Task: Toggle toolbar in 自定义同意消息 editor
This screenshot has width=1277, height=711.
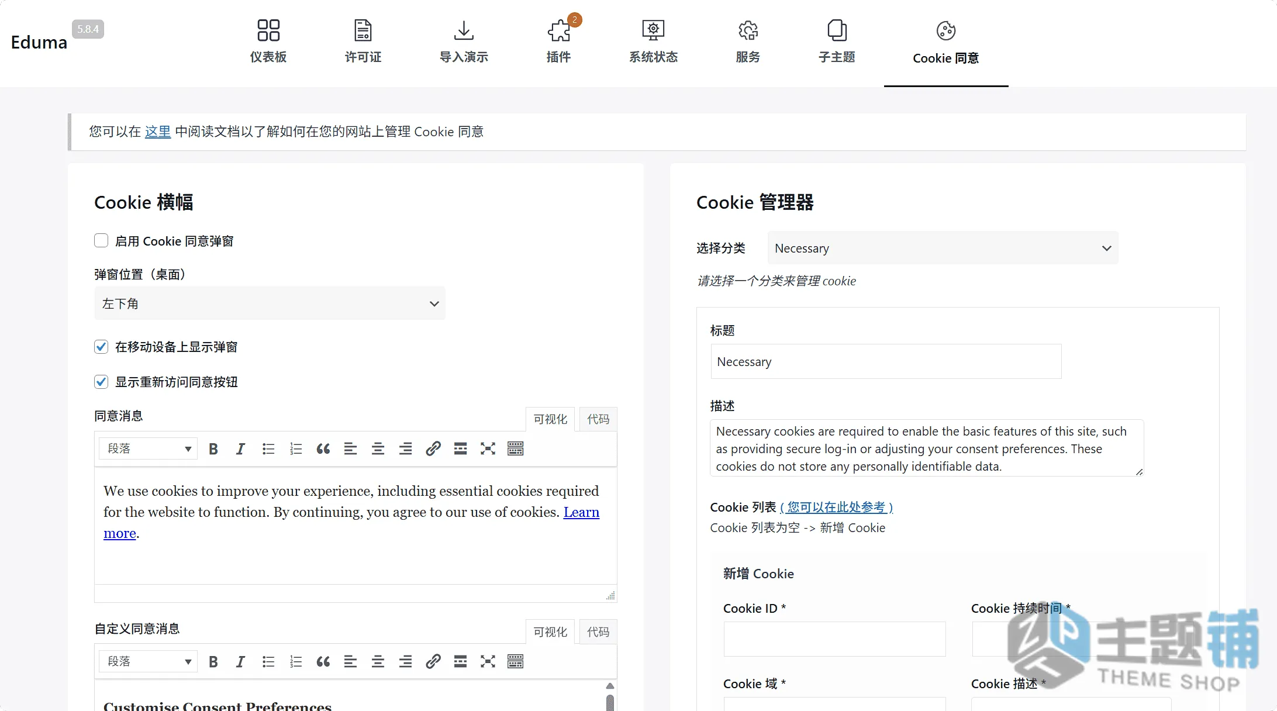Action: tap(515, 661)
